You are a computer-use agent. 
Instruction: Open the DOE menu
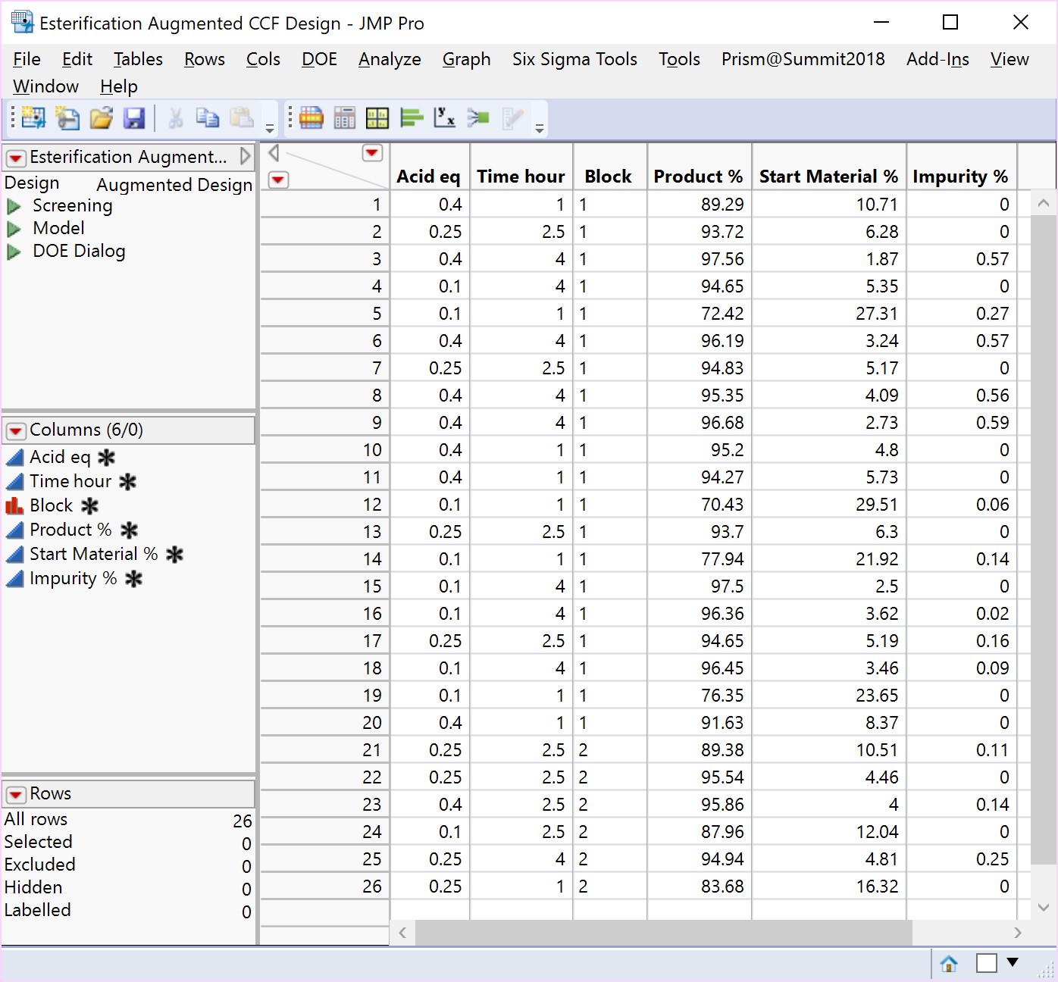[x=319, y=59]
